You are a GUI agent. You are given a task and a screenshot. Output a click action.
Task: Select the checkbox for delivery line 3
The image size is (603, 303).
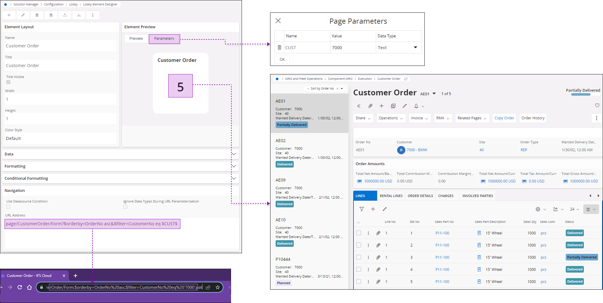[359, 257]
